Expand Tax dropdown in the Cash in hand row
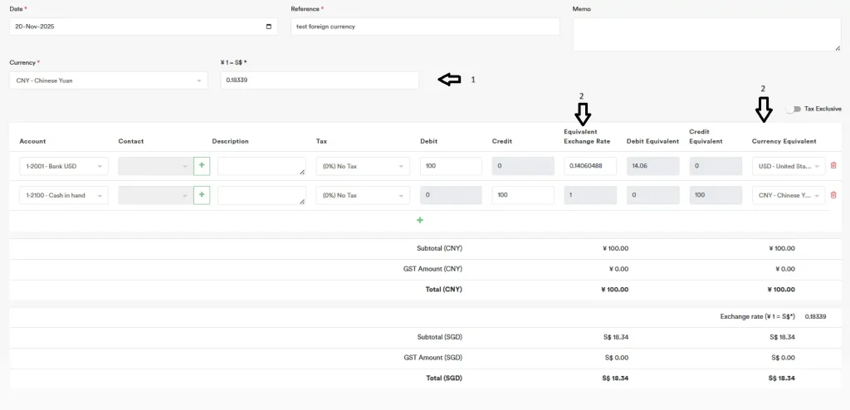The image size is (850, 410). point(362,195)
